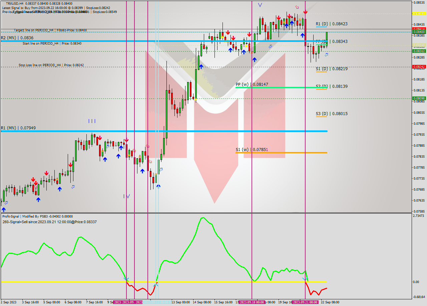Click the red 0.08242 price tag
The height and width of the screenshot is (306, 427).
(x=419, y=67)
